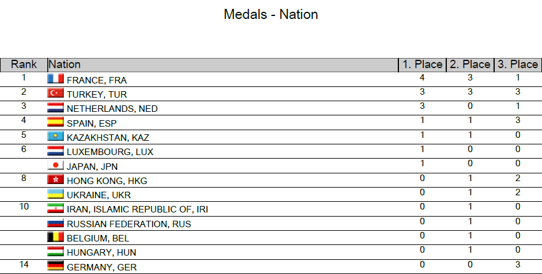This screenshot has width=542, height=274.
Task: Click France's first place medal count
Action: (421, 78)
